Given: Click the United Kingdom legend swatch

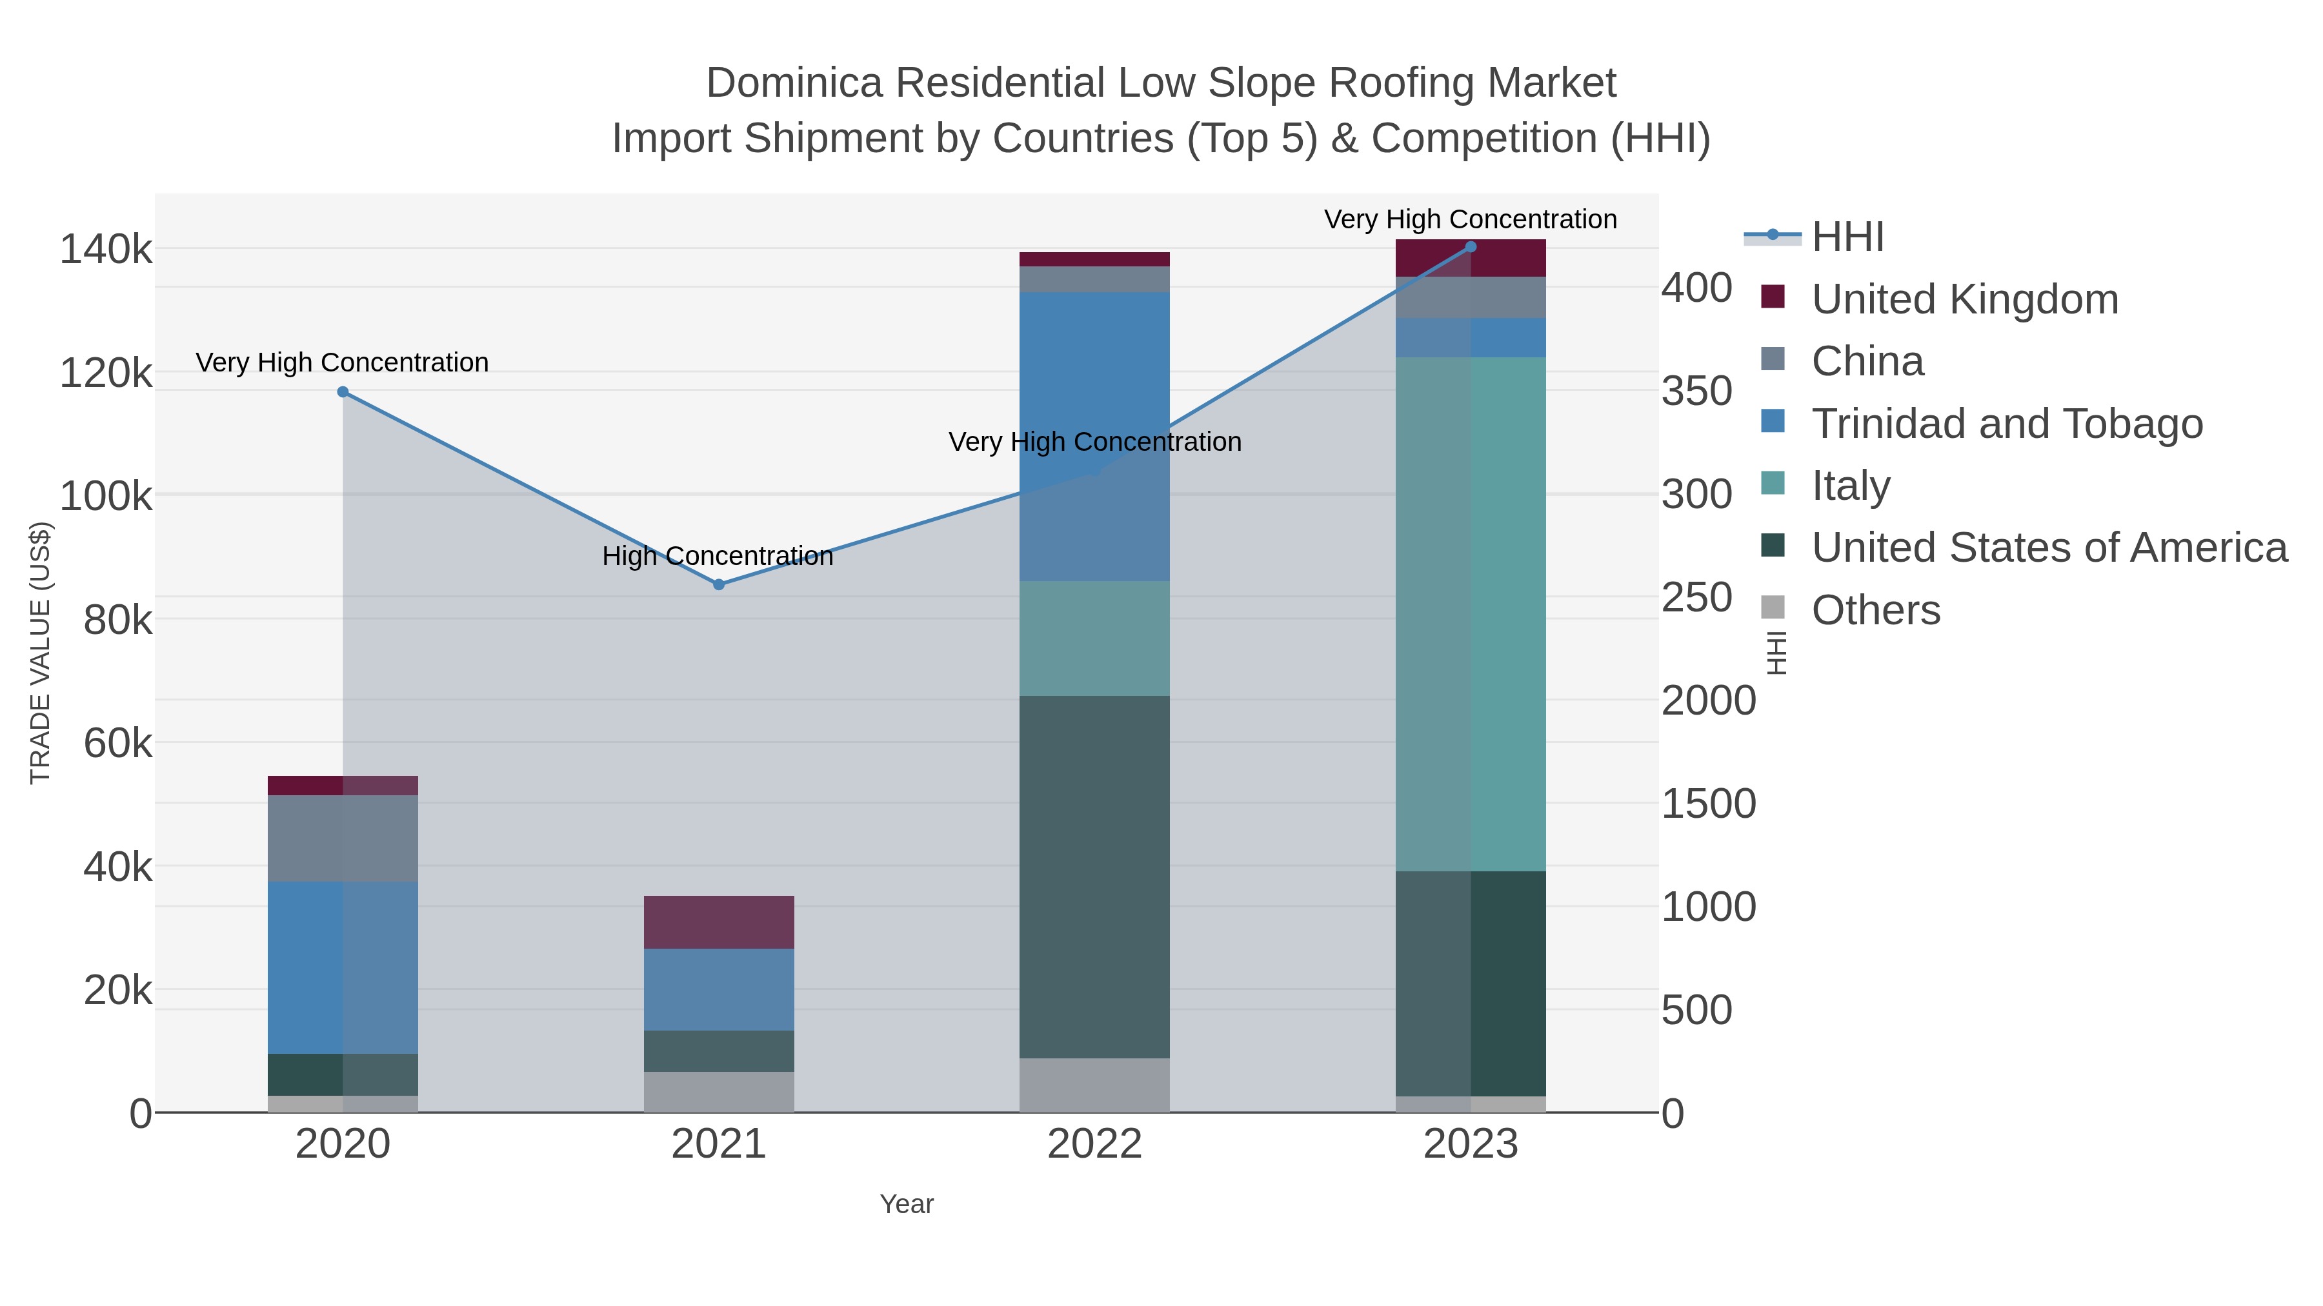Looking at the screenshot, I should coord(1773,297).
